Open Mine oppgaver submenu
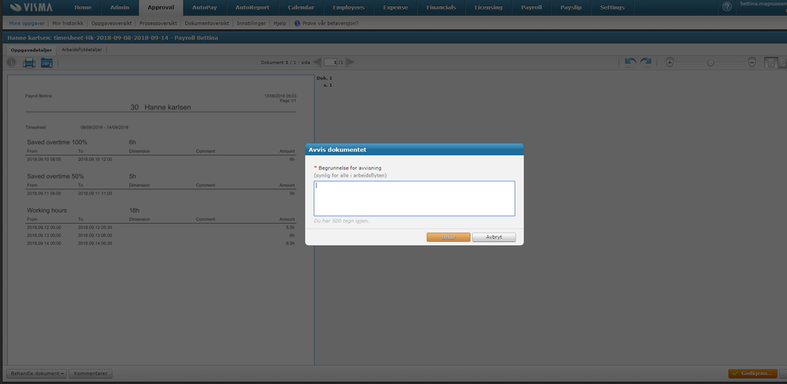Screen dimensions: 787x384 [27, 23]
